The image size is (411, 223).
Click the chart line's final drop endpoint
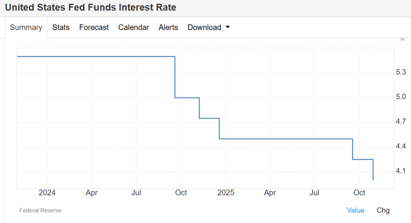pos(373,180)
